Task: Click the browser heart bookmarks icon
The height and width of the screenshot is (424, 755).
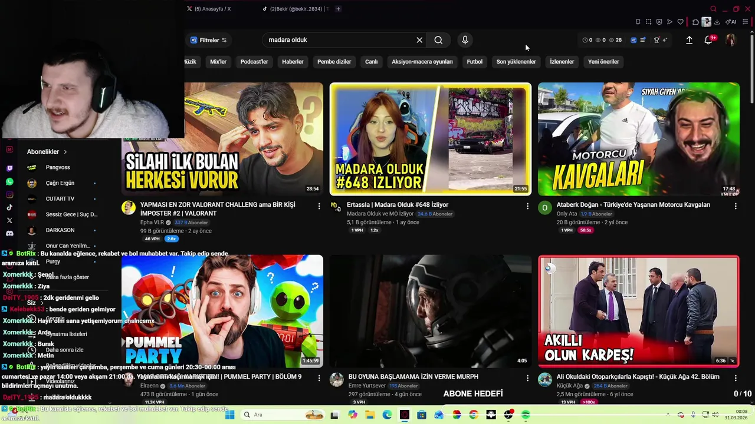Action: (x=680, y=22)
